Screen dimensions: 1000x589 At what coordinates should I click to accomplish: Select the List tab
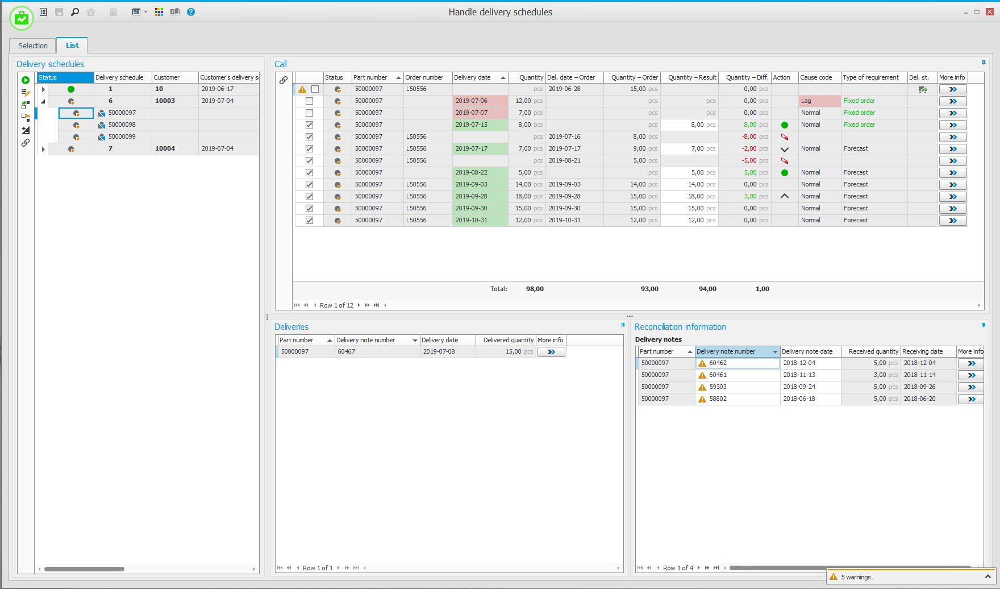click(72, 45)
